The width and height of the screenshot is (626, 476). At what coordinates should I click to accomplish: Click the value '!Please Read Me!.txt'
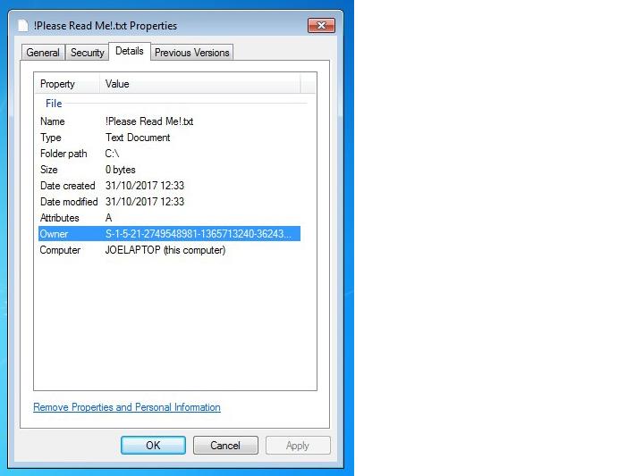pyautogui.click(x=149, y=121)
